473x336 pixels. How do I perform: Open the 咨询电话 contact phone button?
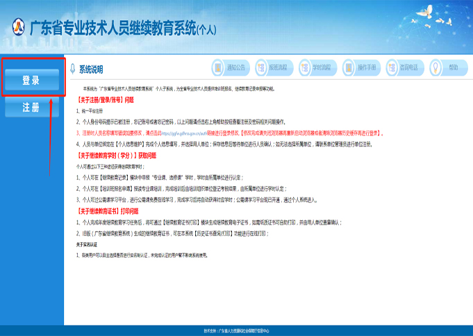click(405, 67)
